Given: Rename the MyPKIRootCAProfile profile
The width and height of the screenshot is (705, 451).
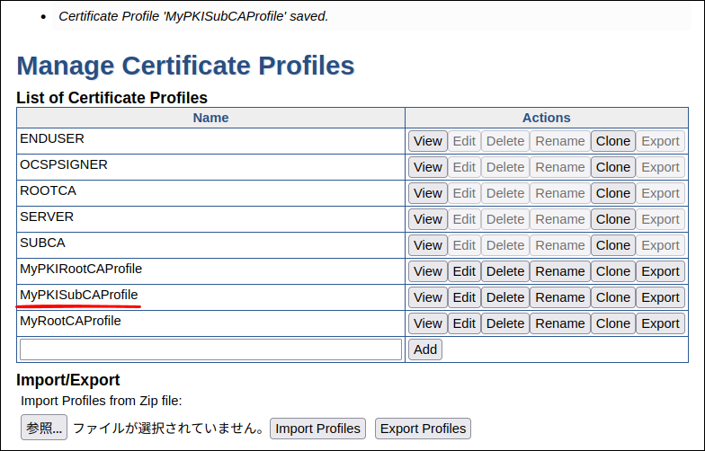Looking at the screenshot, I should pos(559,271).
